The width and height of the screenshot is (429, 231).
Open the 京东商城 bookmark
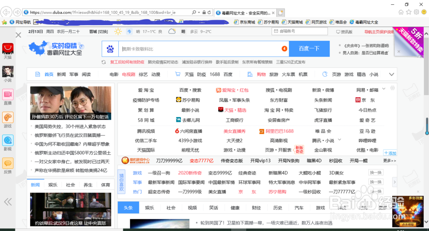tap(245, 22)
